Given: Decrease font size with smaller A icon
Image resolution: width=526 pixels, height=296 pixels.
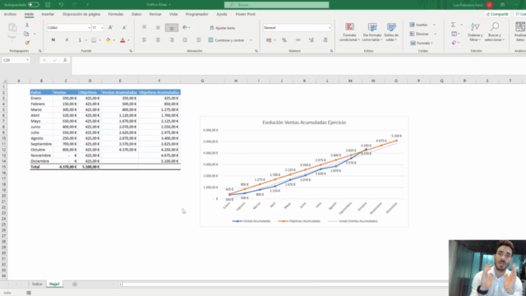Looking at the screenshot, I should 124,27.
